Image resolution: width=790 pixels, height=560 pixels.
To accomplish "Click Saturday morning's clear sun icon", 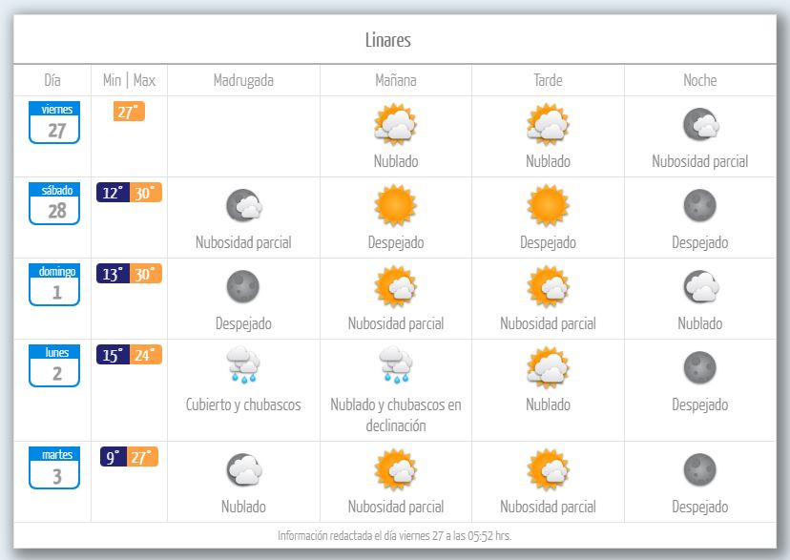I will (395, 205).
